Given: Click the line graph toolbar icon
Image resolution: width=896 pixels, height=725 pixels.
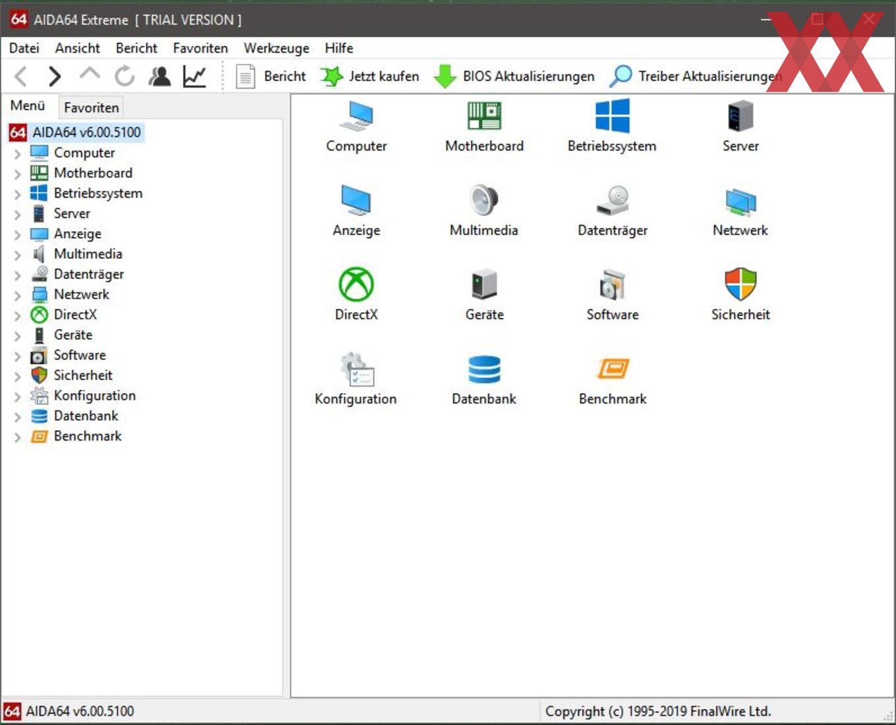Looking at the screenshot, I should 194,76.
